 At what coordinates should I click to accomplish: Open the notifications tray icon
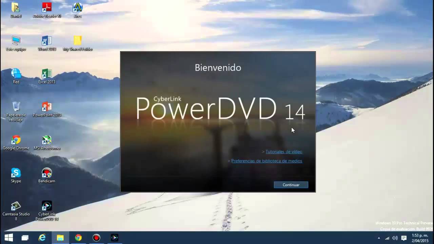(x=404, y=238)
